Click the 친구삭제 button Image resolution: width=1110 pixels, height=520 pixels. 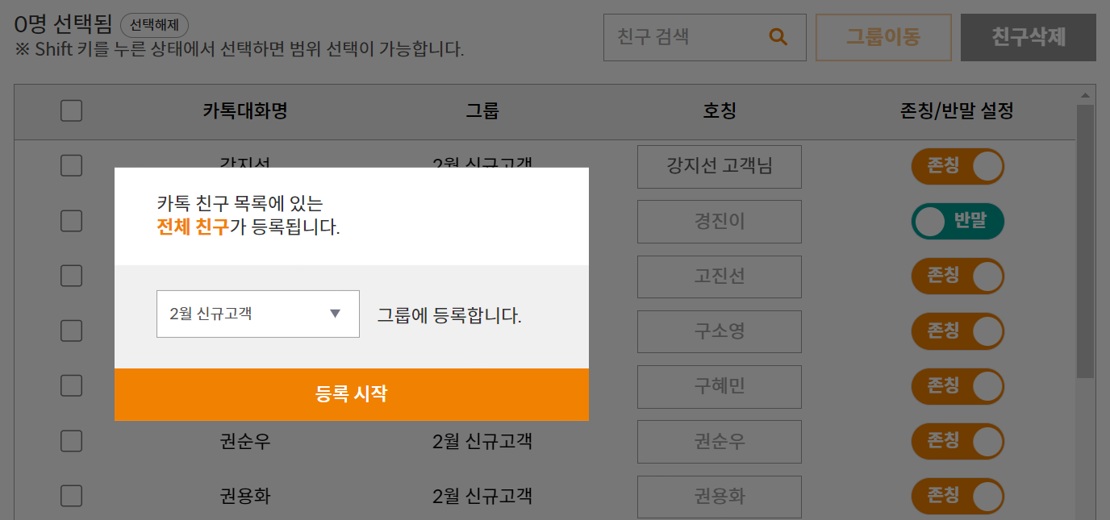[1028, 37]
